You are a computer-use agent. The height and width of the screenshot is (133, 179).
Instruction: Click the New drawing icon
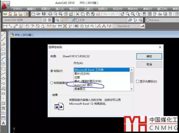click(33, 14)
